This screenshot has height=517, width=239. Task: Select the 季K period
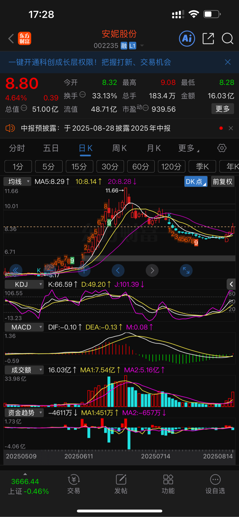pos(202,167)
